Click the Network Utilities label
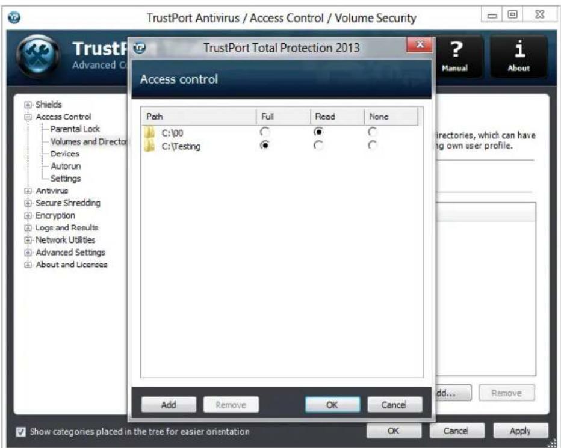Image resolution: width=561 pixels, height=448 pixels. click(x=65, y=239)
